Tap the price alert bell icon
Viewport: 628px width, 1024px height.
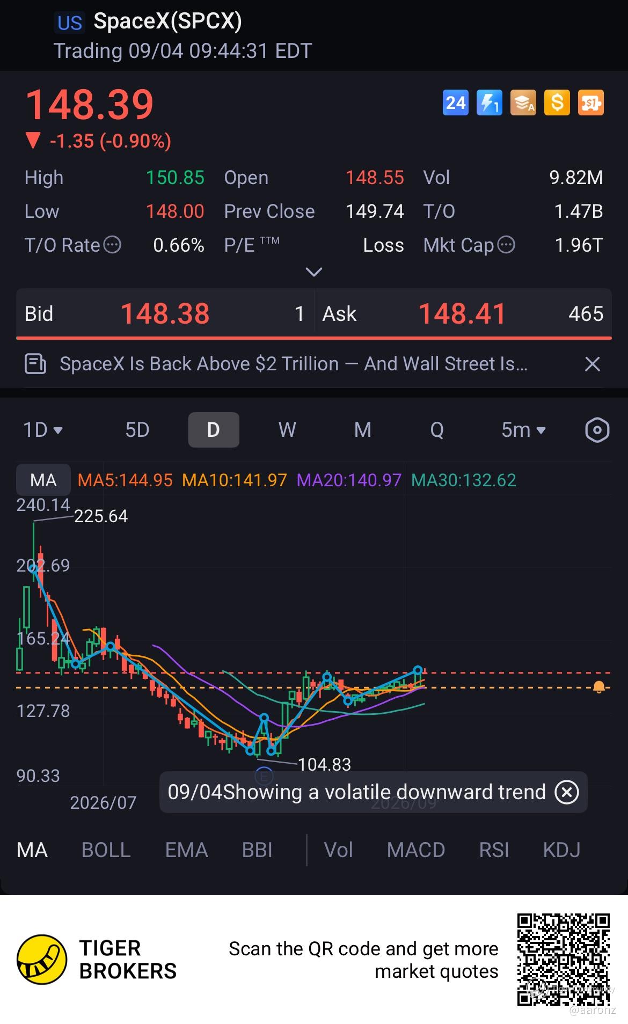point(599,687)
